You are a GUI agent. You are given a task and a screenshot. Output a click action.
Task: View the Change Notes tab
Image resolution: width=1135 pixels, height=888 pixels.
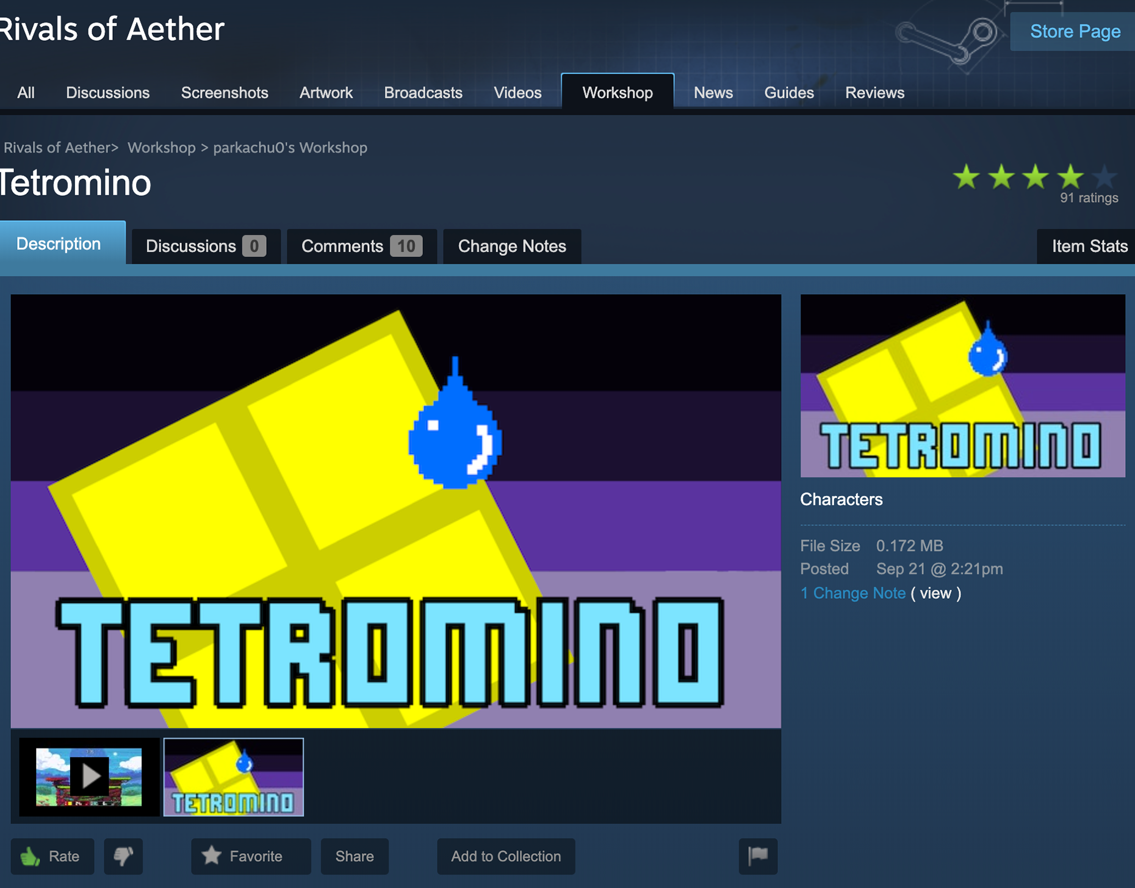pyautogui.click(x=512, y=246)
